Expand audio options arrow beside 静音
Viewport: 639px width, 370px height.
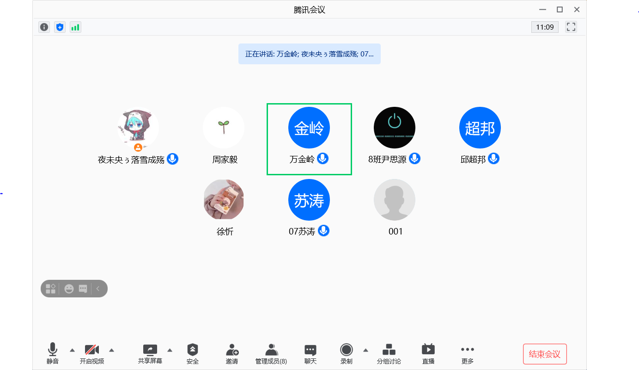(x=72, y=350)
